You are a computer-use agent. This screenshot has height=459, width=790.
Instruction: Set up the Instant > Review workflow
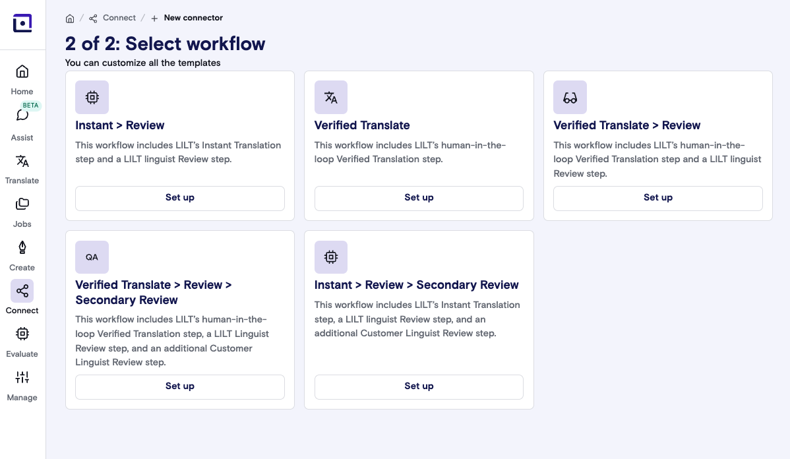coord(179,197)
